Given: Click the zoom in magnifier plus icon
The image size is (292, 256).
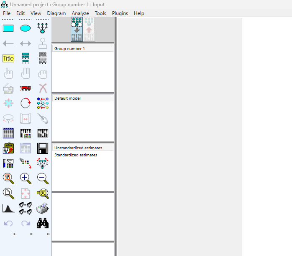Looking at the screenshot, I should [x=26, y=178].
